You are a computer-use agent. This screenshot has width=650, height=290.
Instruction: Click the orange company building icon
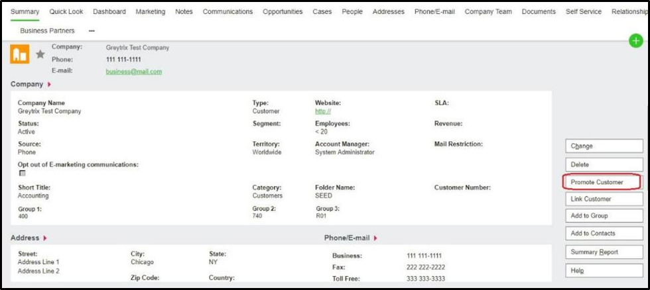click(20, 54)
